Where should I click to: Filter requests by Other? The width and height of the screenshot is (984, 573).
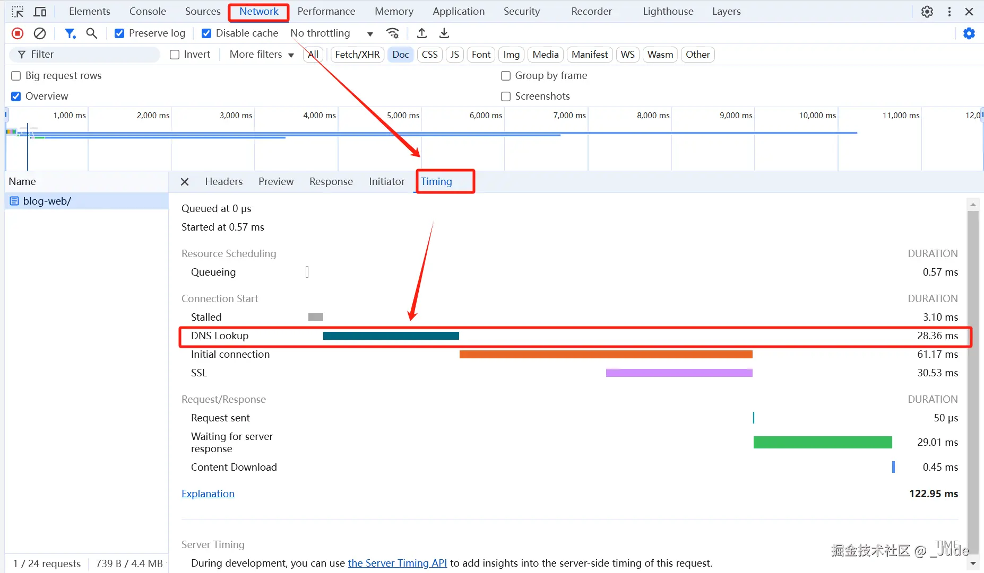tap(698, 55)
